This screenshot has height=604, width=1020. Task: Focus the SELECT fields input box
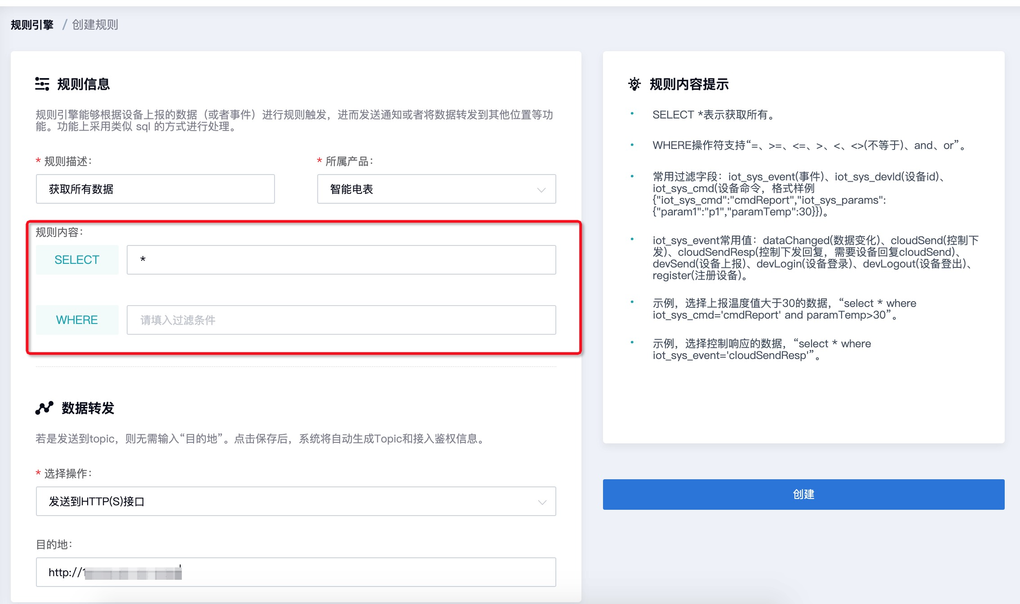point(341,260)
